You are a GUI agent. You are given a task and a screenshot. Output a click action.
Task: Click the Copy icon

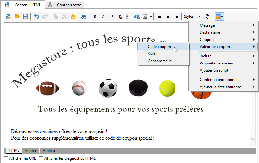pyautogui.click(x=56, y=17)
